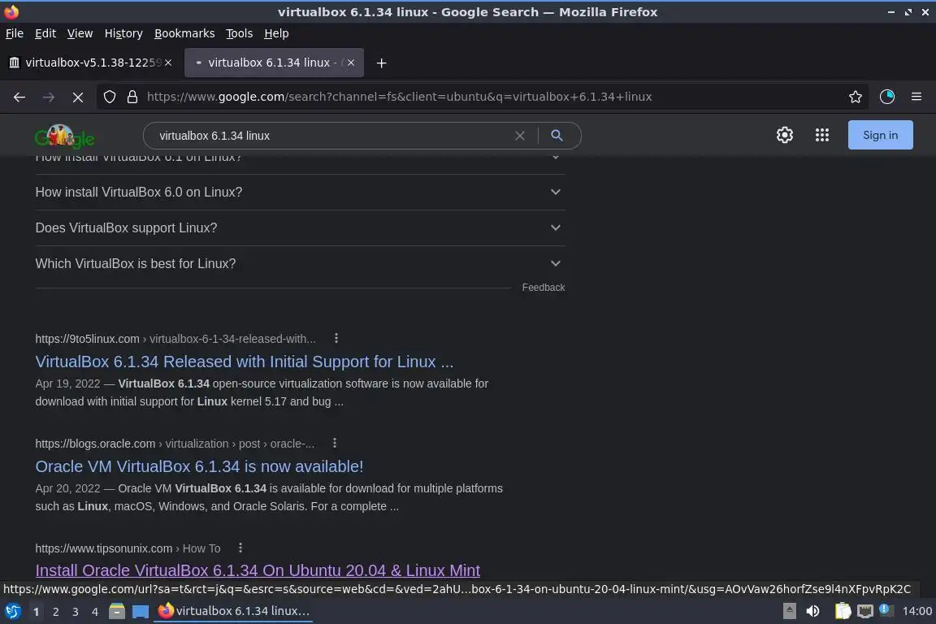The width and height of the screenshot is (936, 624).
Task: Open Google quick settings gear
Action: pyautogui.click(x=785, y=136)
